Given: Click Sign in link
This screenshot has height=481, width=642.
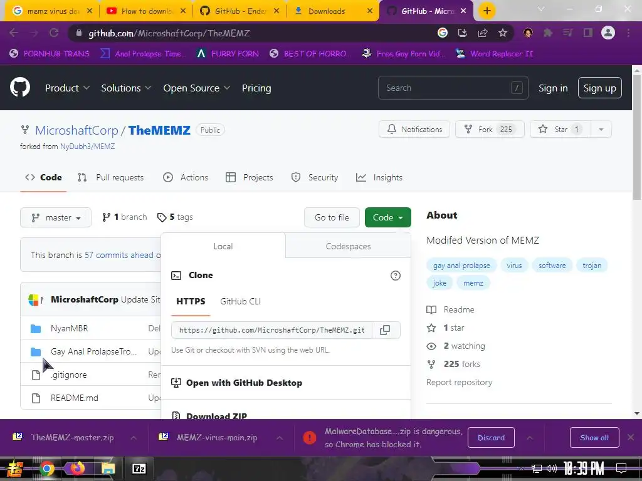Looking at the screenshot, I should (553, 88).
